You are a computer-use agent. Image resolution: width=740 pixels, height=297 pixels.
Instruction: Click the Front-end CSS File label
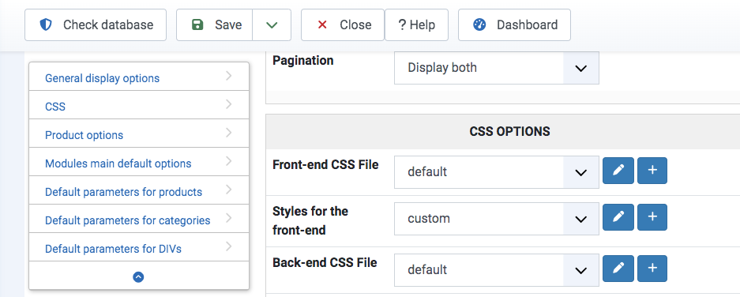(x=325, y=164)
